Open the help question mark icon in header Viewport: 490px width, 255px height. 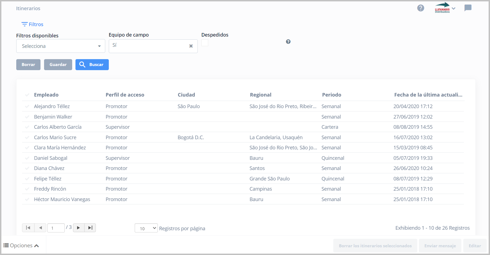pos(420,8)
